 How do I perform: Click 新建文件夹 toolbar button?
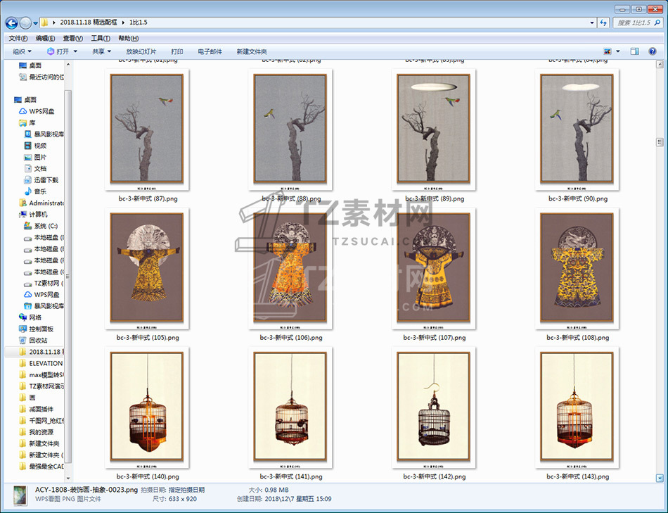point(252,51)
